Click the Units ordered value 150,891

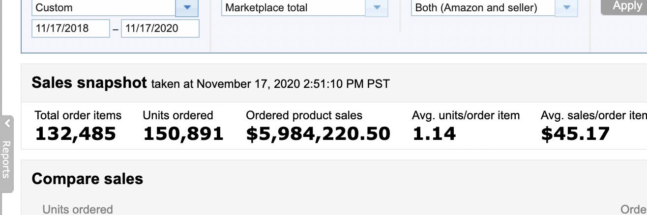(183, 134)
